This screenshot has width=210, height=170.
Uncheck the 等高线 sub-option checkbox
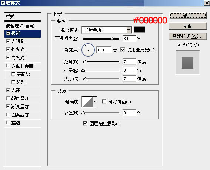[13, 74]
